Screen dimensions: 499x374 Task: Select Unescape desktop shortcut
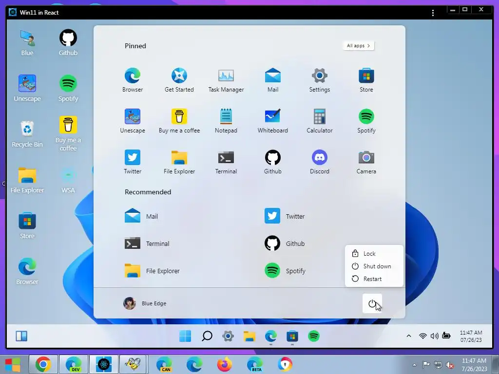pos(27,89)
